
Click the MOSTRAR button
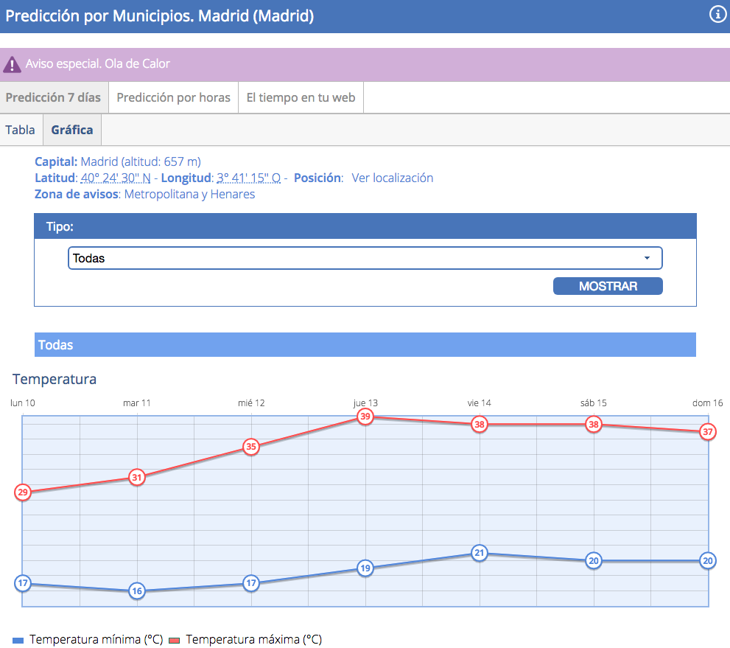tap(608, 286)
